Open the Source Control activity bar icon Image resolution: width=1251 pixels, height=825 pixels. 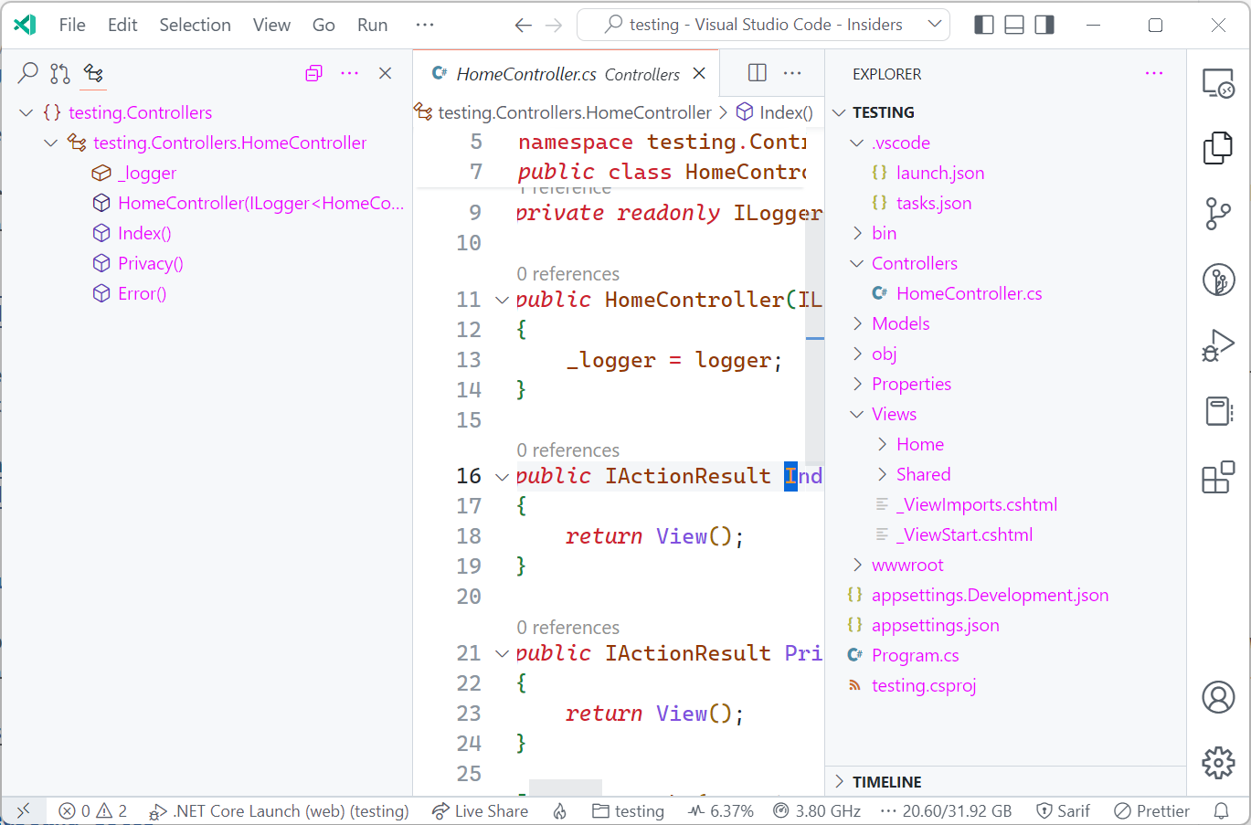(x=1218, y=215)
